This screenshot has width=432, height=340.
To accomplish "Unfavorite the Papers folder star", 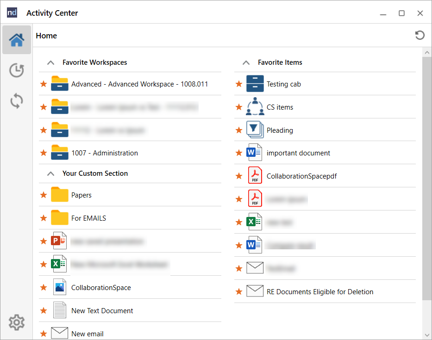I will click(x=43, y=195).
